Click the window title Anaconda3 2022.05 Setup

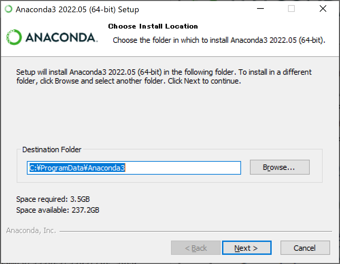click(x=77, y=10)
